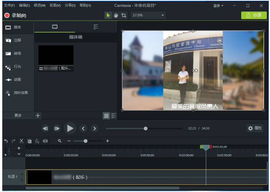The image size is (270, 192).
Task: Expand the track options chevron below add-track
Action: [x=19, y=154]
